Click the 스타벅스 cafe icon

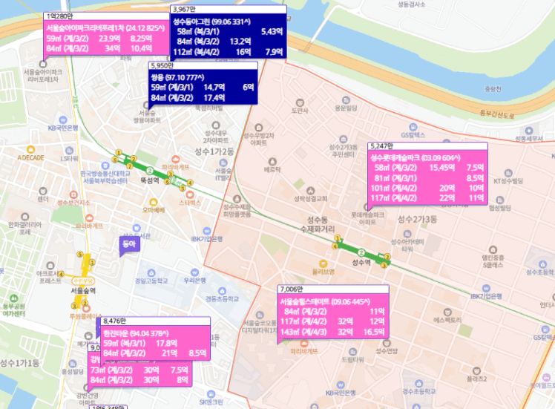[x=190, y=194]
